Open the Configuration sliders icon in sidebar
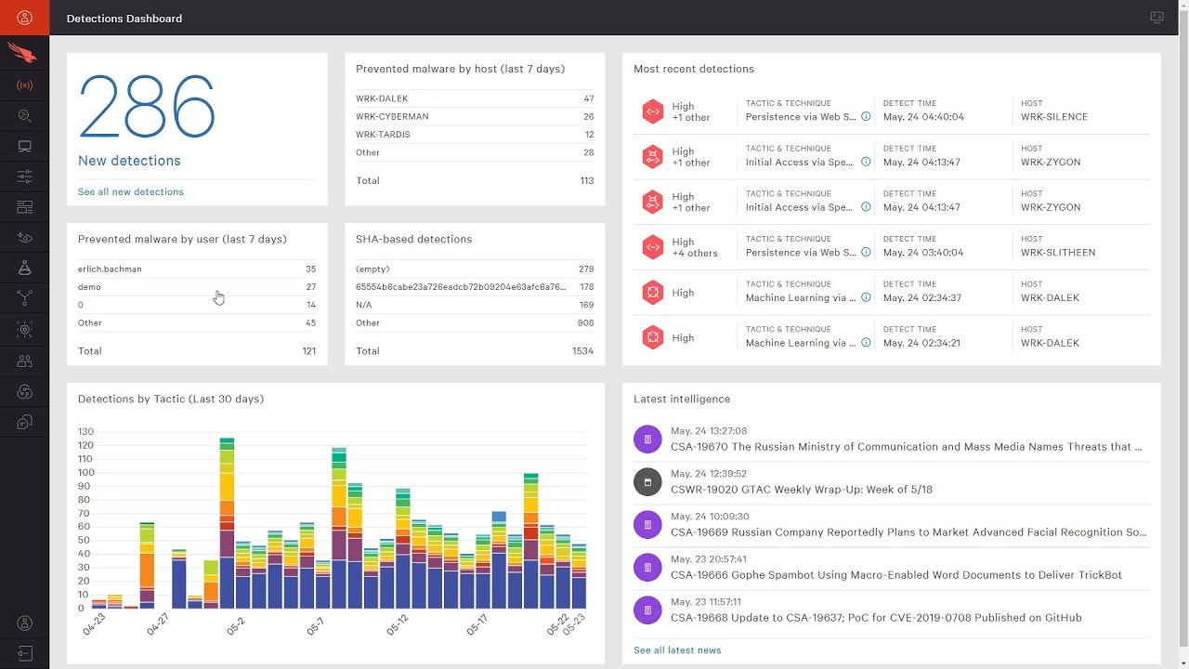The height and width of the screenshot is (669, 1189). pyautogui.click(x=24, y=177)
